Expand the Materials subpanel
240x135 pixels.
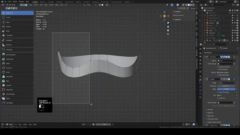pyautogui.click(x=210, y=113)
